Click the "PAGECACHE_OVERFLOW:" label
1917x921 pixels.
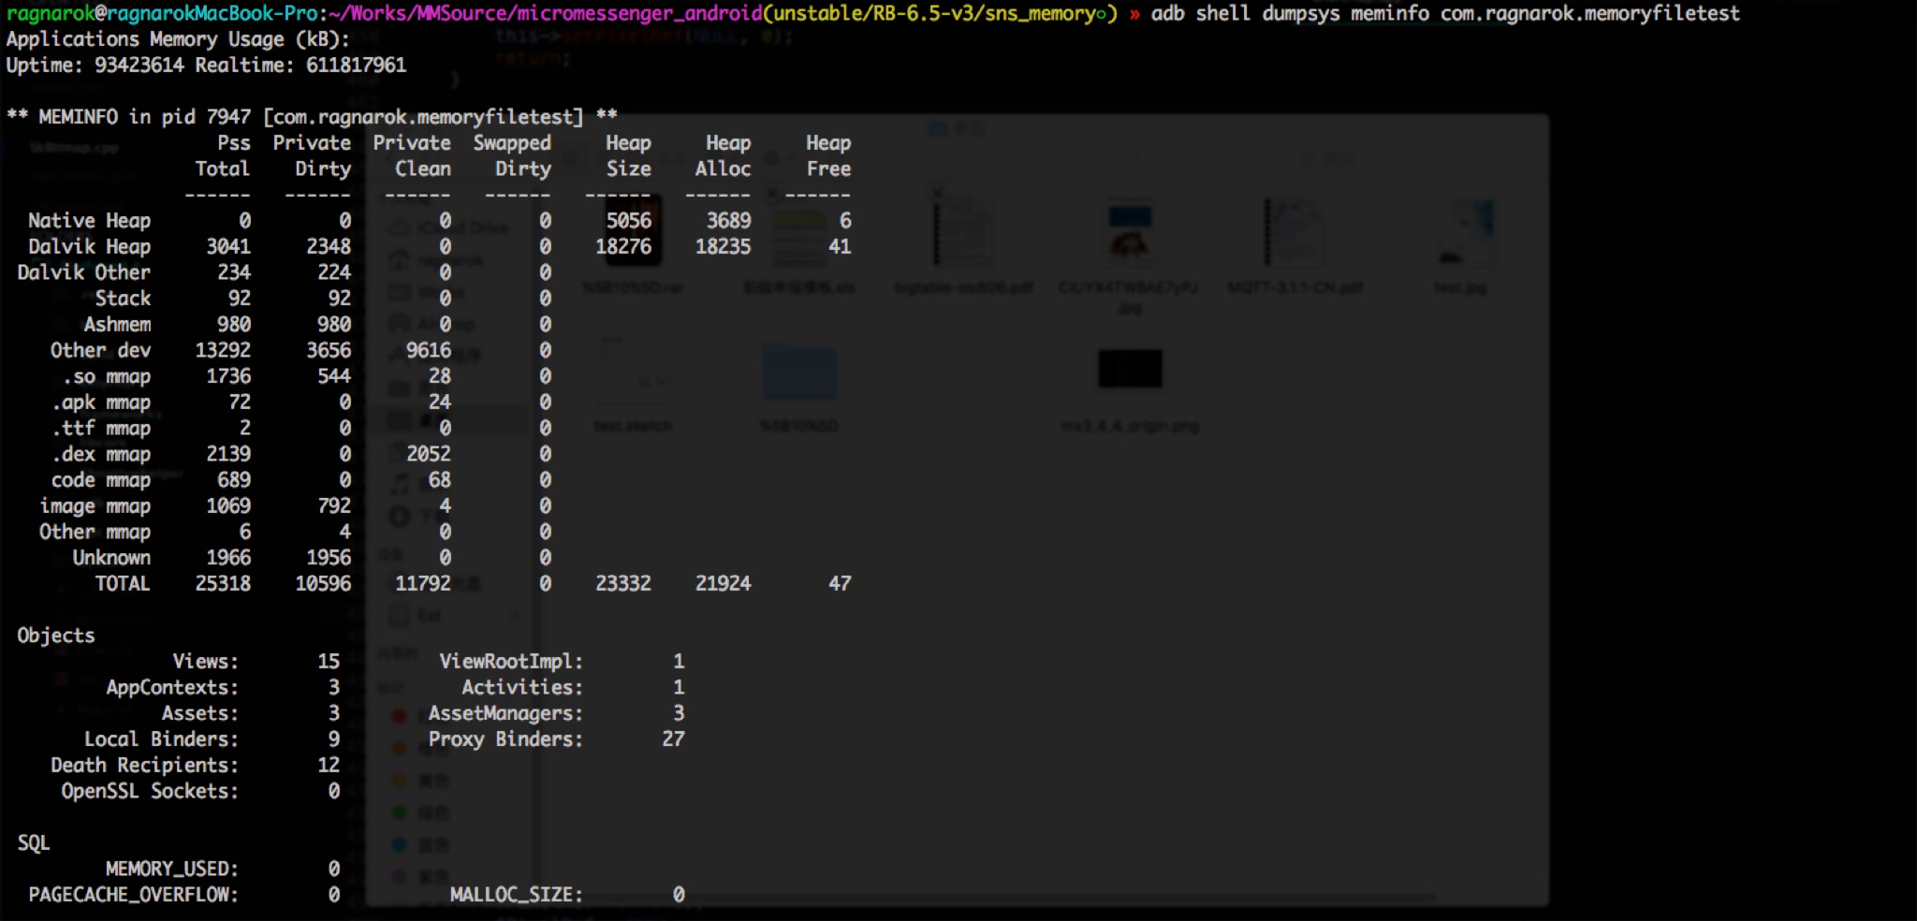[133, 895]
